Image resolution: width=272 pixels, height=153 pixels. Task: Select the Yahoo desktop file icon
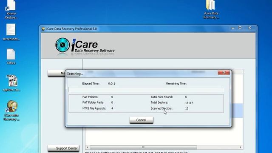coord(11,57)
